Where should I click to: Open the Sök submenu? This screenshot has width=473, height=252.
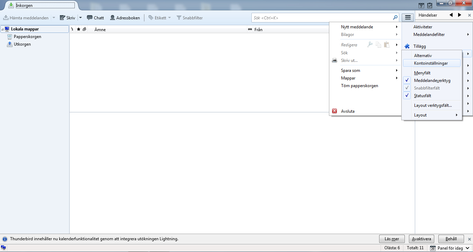[x=365, y=53]
